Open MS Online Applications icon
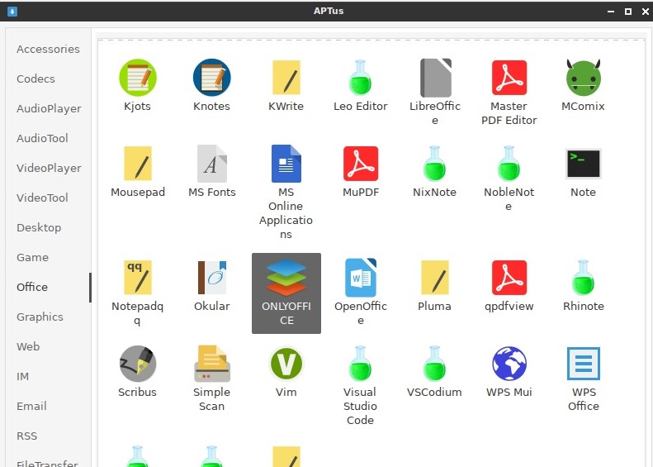 click(286, 164)
